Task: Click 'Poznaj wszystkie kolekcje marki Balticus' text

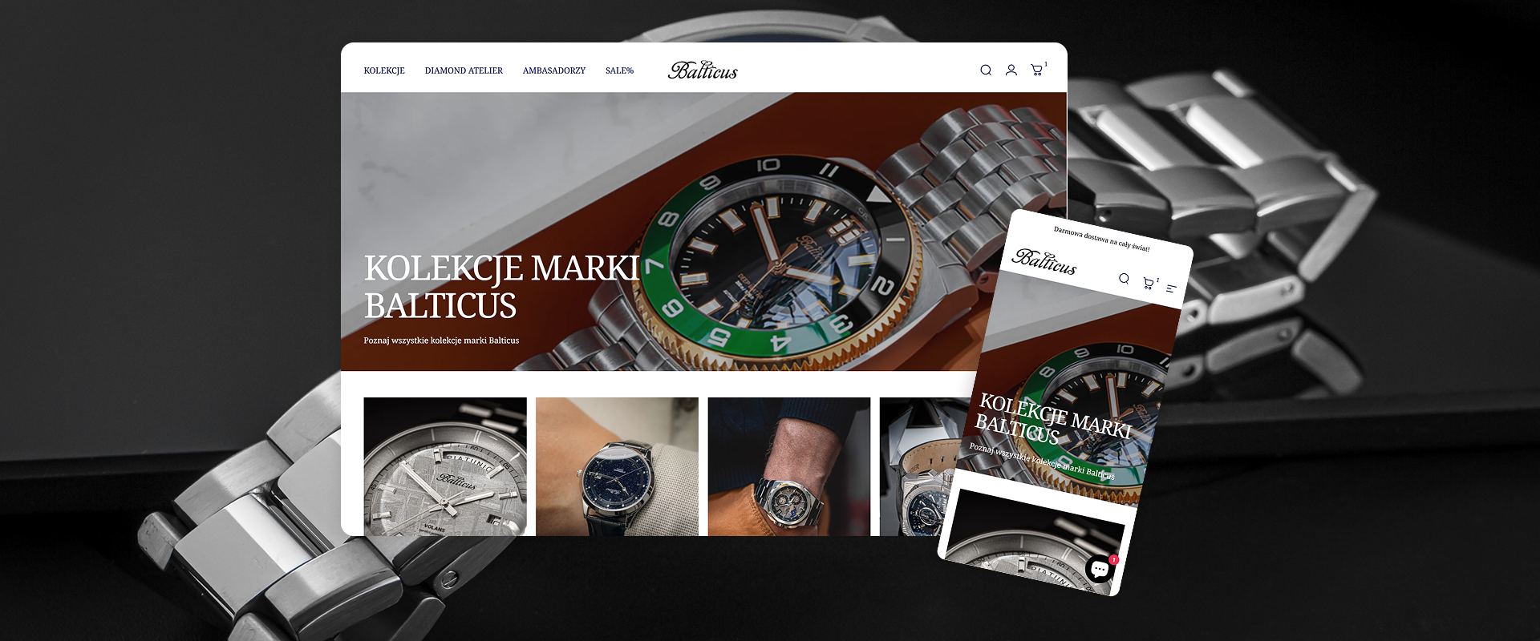Action: pyautogui.click(x=441, y=341)
